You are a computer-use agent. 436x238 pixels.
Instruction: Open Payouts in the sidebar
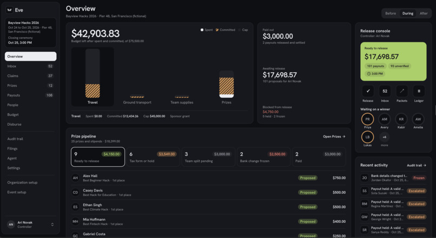coord(31,95)
